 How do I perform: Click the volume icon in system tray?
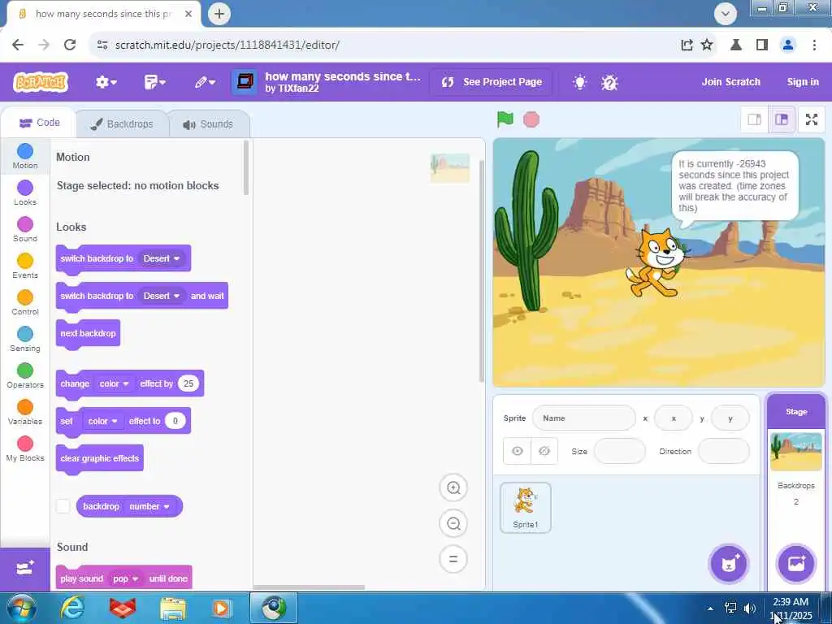750,608
